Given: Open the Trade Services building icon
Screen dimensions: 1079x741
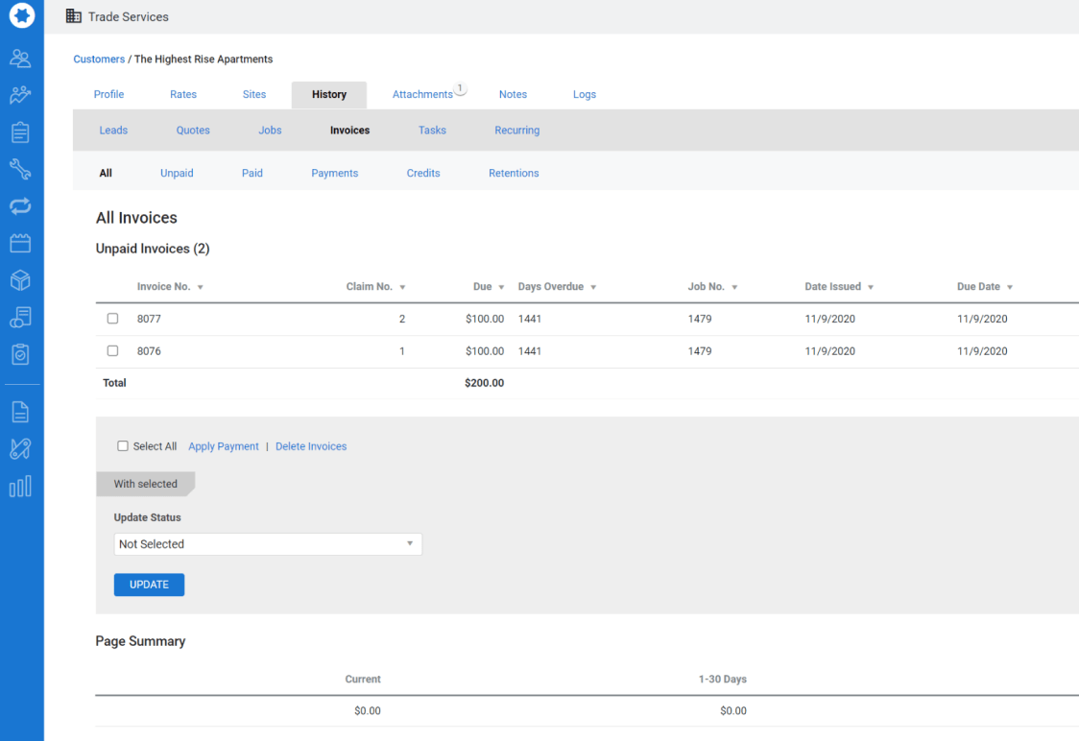Looking at the screenshot, I should 73,15.
